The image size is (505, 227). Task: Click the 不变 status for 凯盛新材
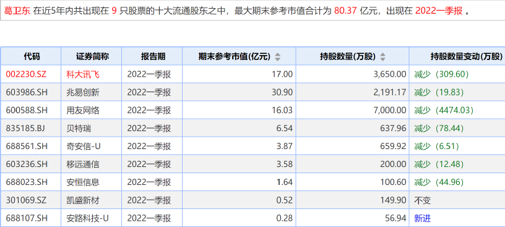422,200
